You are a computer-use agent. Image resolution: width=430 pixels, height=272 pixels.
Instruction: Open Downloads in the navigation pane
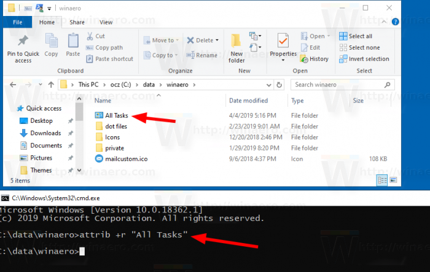pyautogui.click(x=41, y=133)
